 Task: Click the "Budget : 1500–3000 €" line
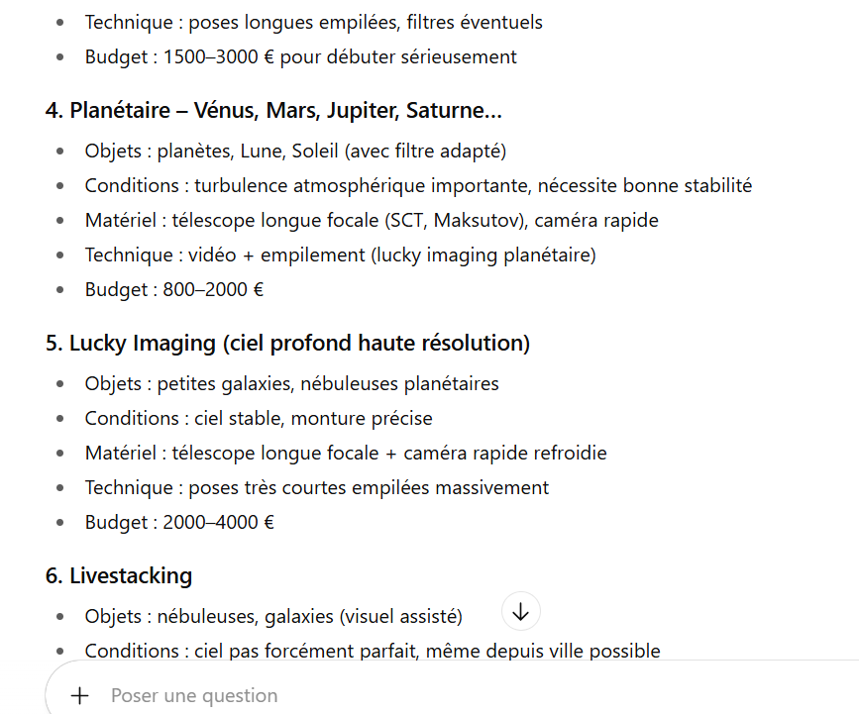tap(300, 56)
